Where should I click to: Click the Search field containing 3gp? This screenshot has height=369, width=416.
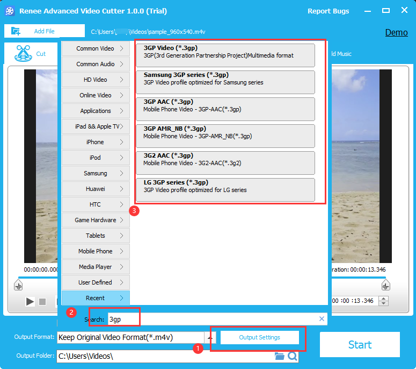[x=124, y=319]
